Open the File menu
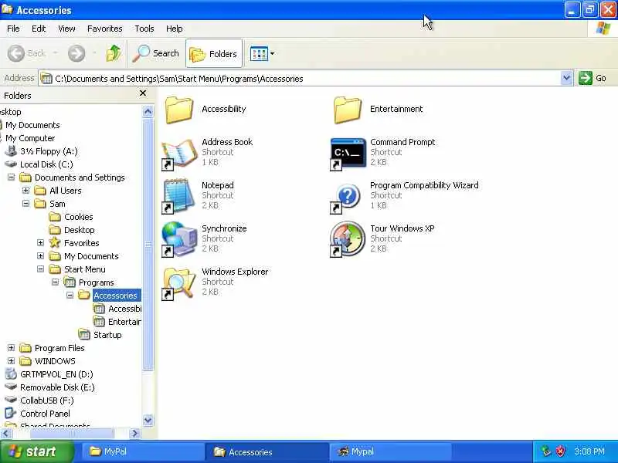Screen dimensions: 618x463 13,29
